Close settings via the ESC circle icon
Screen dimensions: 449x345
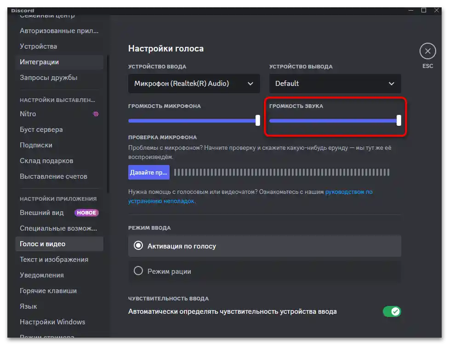(x=427, y=51)
